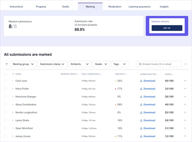The height and width of the screenshot is (142, 192).
Task: Click download icon for Jamey Ursula's submission
Action: pyautogui.click(x=141, y=136)
